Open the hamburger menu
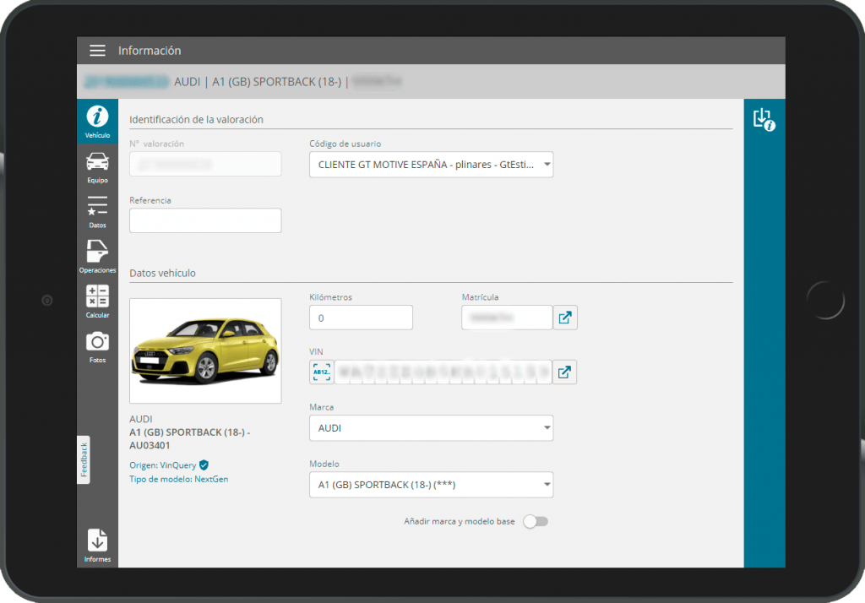This screenshot has width=865, height=603. pyautogui.click(x=98, y=50)
